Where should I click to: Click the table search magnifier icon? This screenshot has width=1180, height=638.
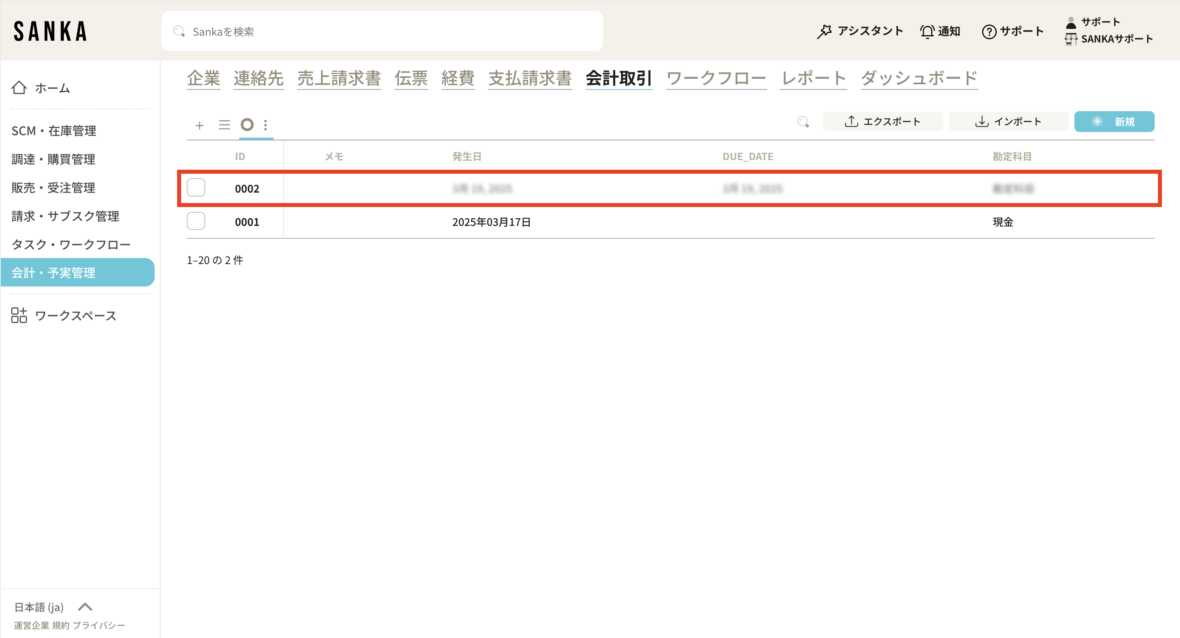802,122
